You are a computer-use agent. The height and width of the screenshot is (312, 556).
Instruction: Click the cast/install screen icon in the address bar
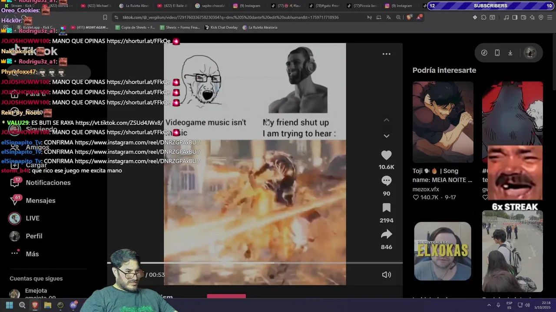pos(379,17)
